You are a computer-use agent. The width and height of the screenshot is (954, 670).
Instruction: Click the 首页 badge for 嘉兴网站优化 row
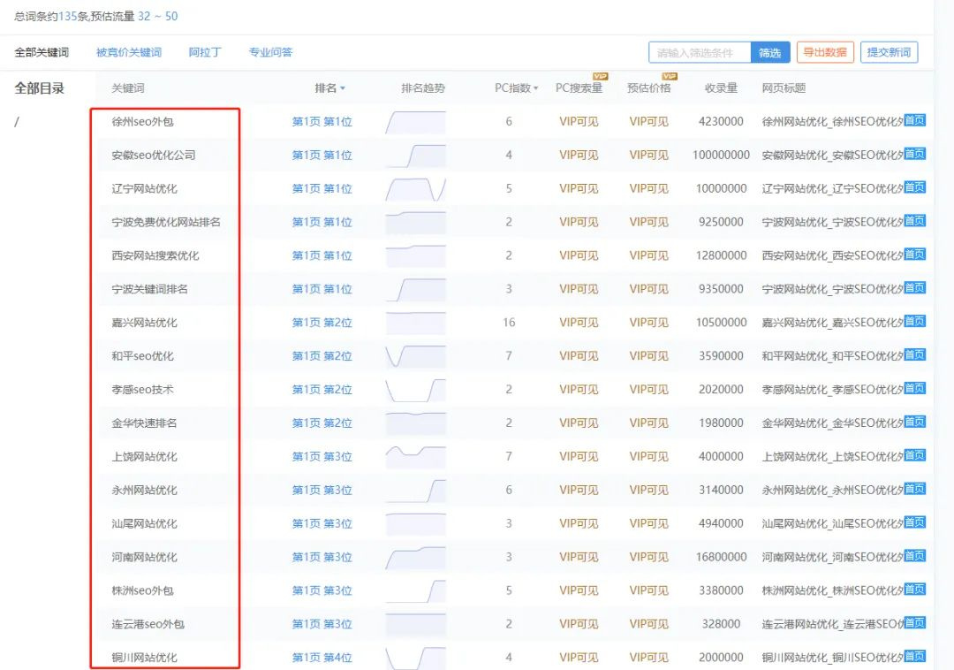914,321
